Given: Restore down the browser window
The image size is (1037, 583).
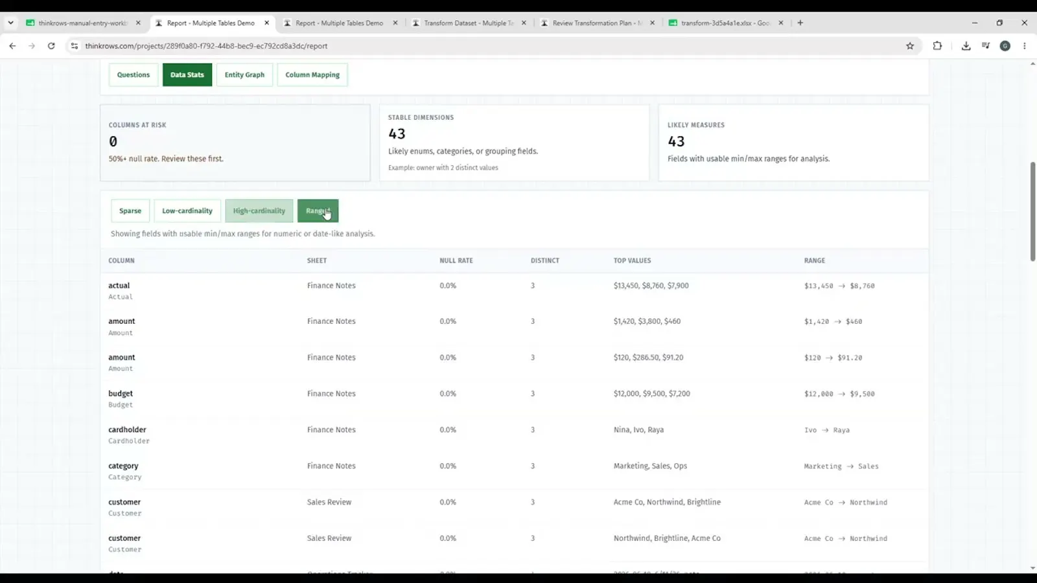Looking at the screenshot, I should [x=999, y=23].
